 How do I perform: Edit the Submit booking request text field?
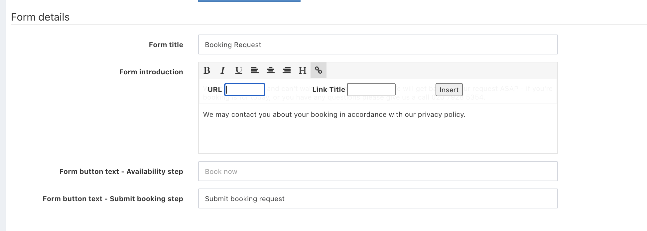click(378, 199)
